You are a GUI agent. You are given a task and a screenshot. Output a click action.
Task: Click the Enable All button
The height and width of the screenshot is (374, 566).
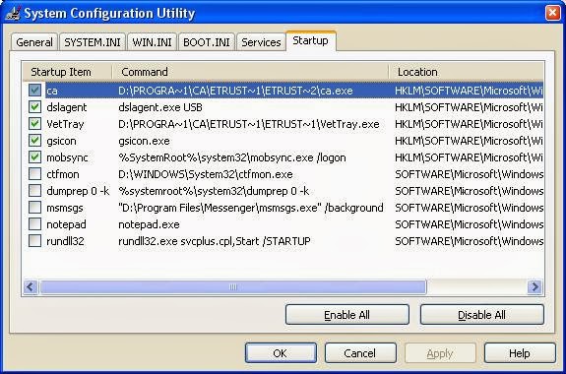(346, 315)
